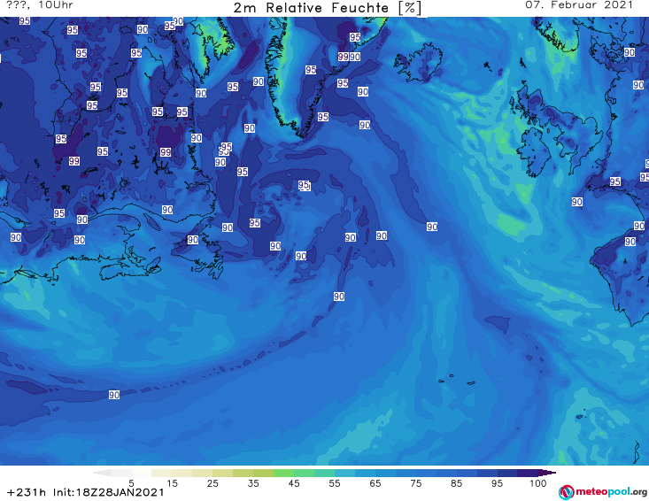Screen dimensions: 649x501
Task: Click the round meteopool logo icon
Action: pyautogui.click(x=566, y=492)
